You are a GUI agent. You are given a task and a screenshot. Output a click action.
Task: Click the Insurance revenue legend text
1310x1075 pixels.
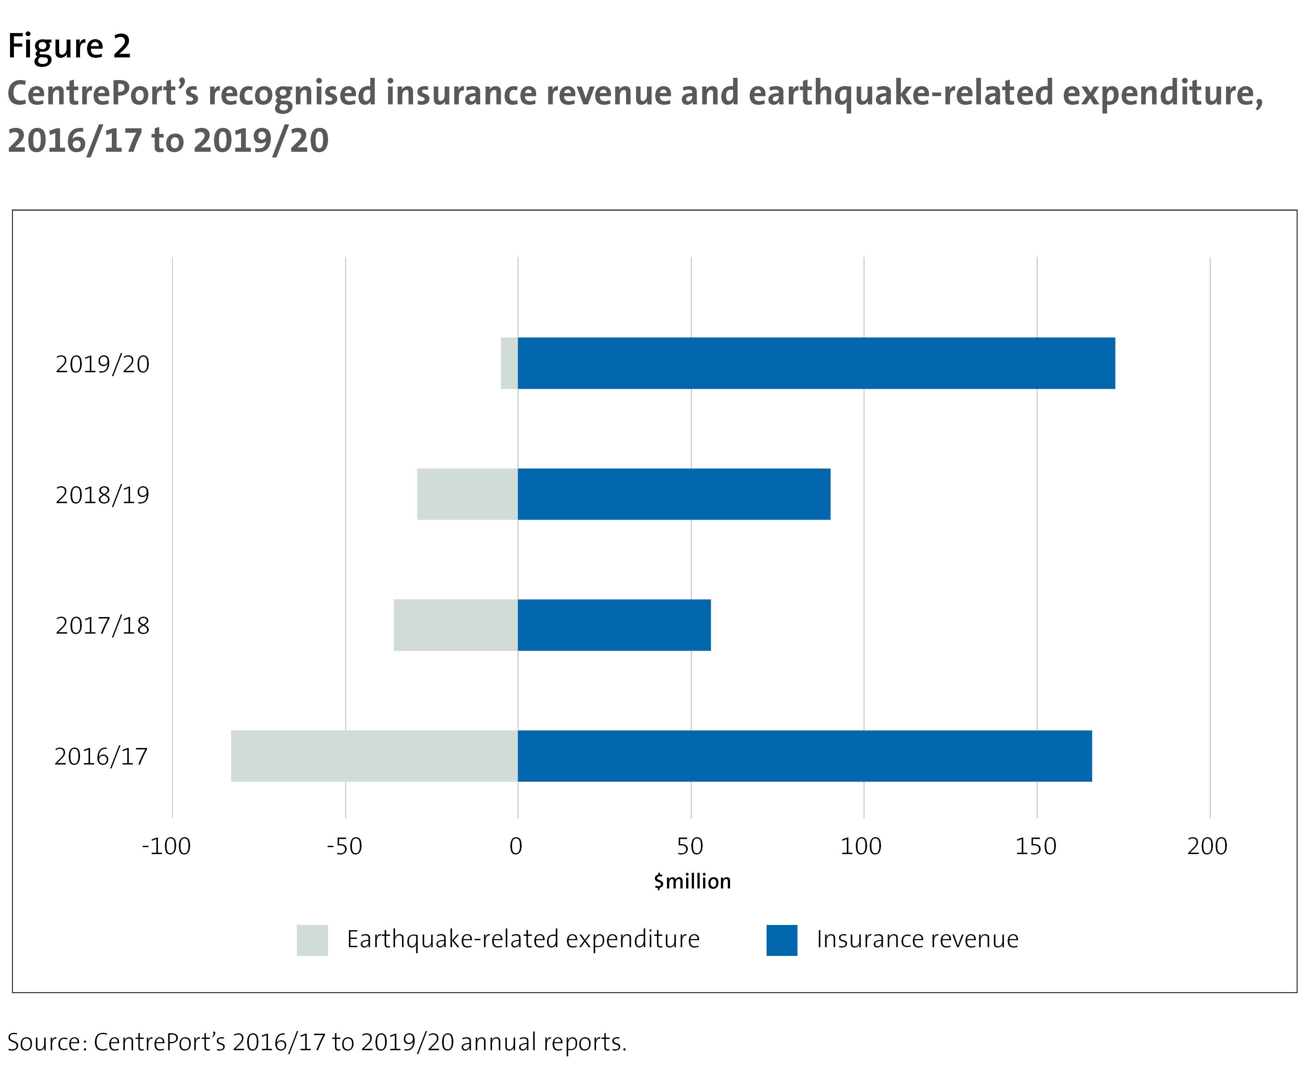[x=917, y=939]
